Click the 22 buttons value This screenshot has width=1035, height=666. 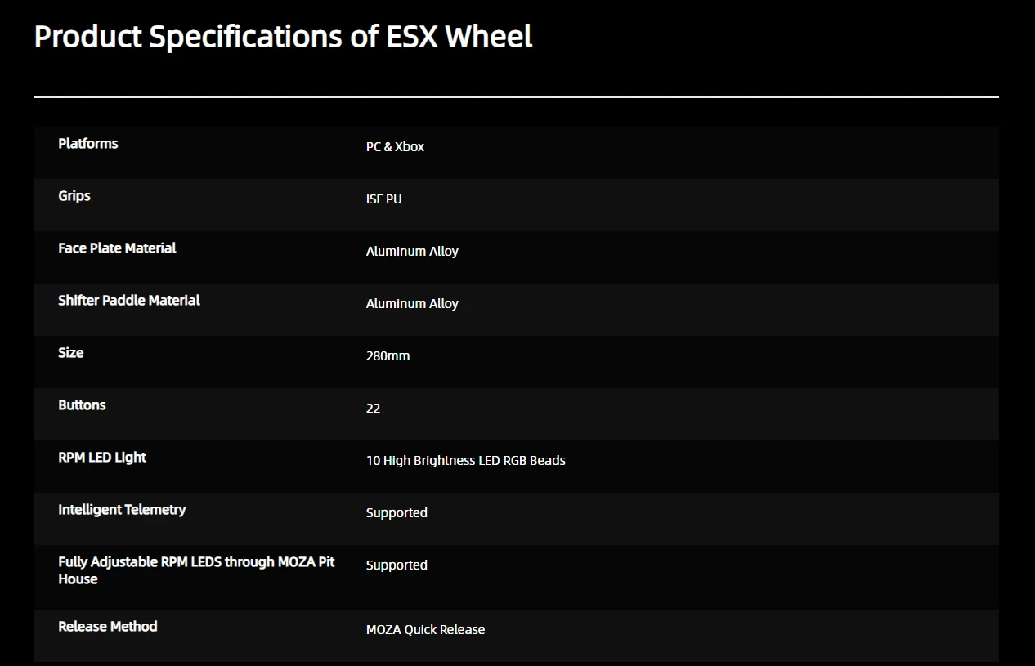(373, 409)
